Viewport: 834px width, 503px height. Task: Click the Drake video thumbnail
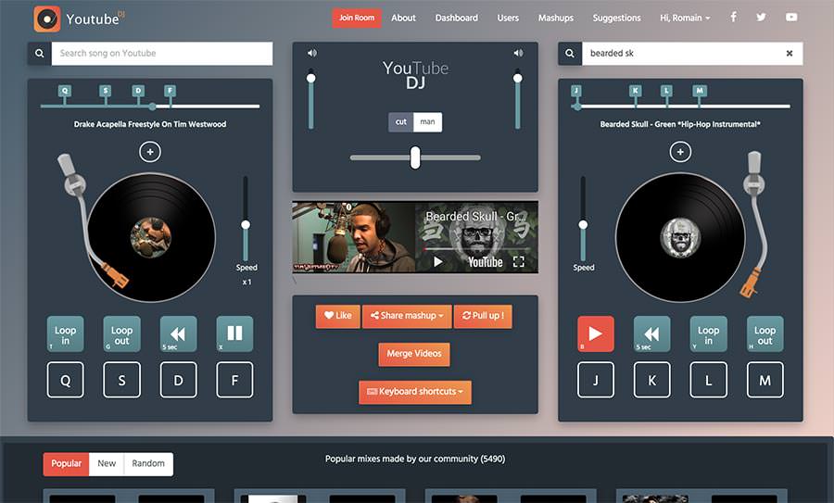(354, 237)
